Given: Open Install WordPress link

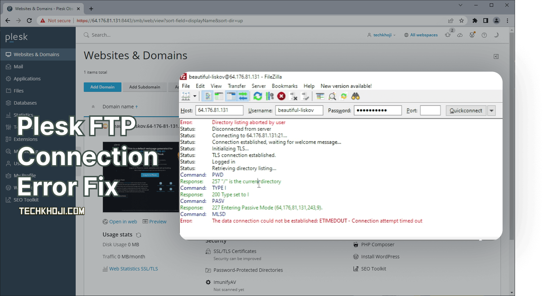Looking at the screenshot, I should pyautogui.click(x=380, y=257).
